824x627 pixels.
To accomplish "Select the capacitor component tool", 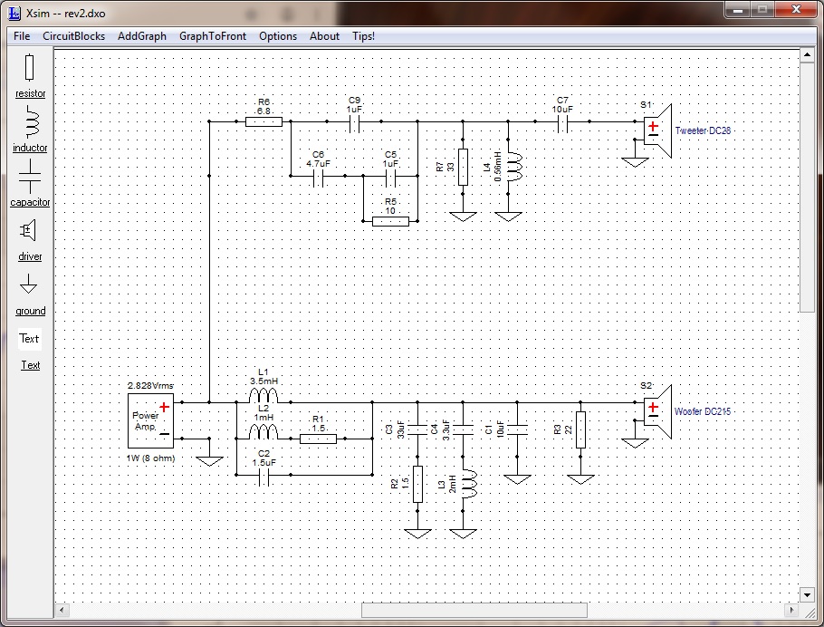I will pyautogui.click(x=30, y=176).
